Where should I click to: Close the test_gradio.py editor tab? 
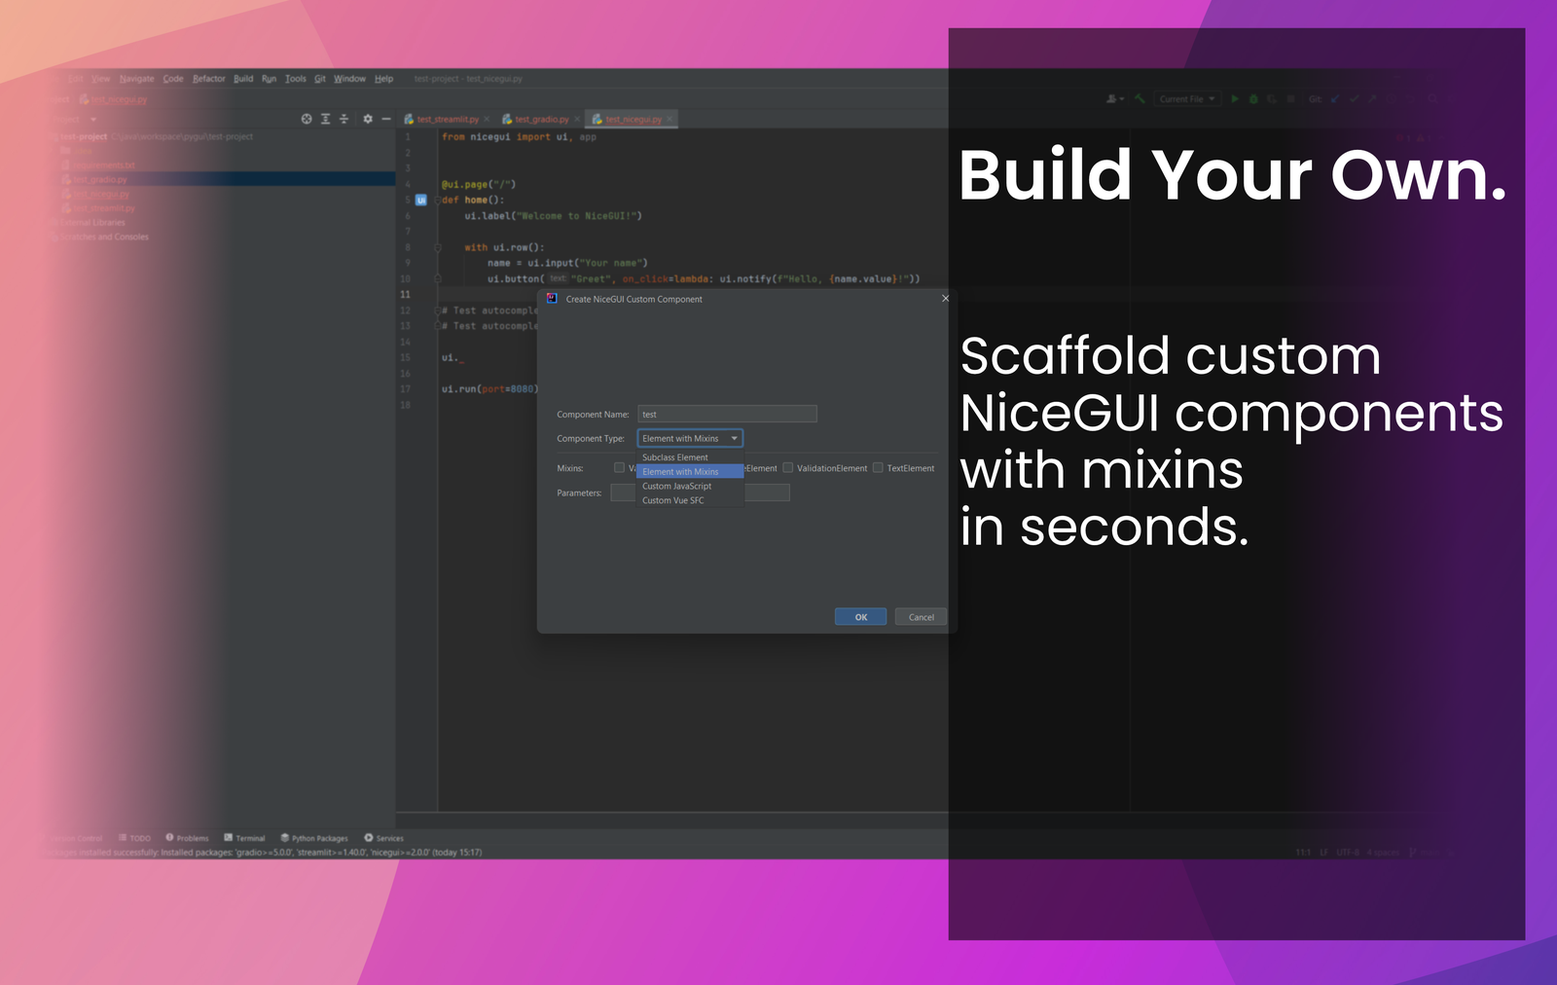click(577, 120)
